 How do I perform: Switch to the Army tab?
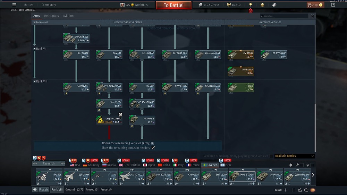pos(36,16)
